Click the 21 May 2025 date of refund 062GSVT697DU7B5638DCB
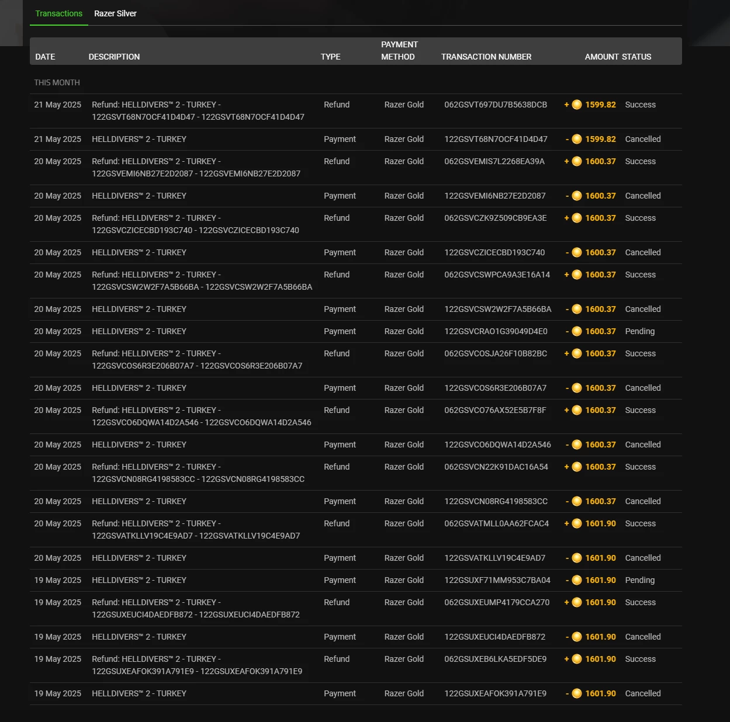Screen dimensions: 730x722 (x=57, y=105)
